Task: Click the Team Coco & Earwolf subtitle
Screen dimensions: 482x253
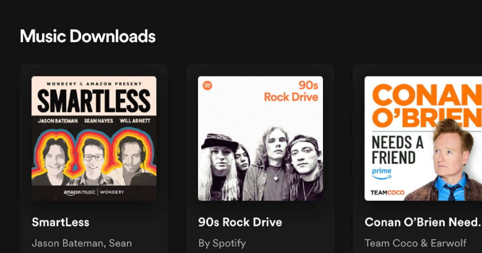Action: pos(416,243)
